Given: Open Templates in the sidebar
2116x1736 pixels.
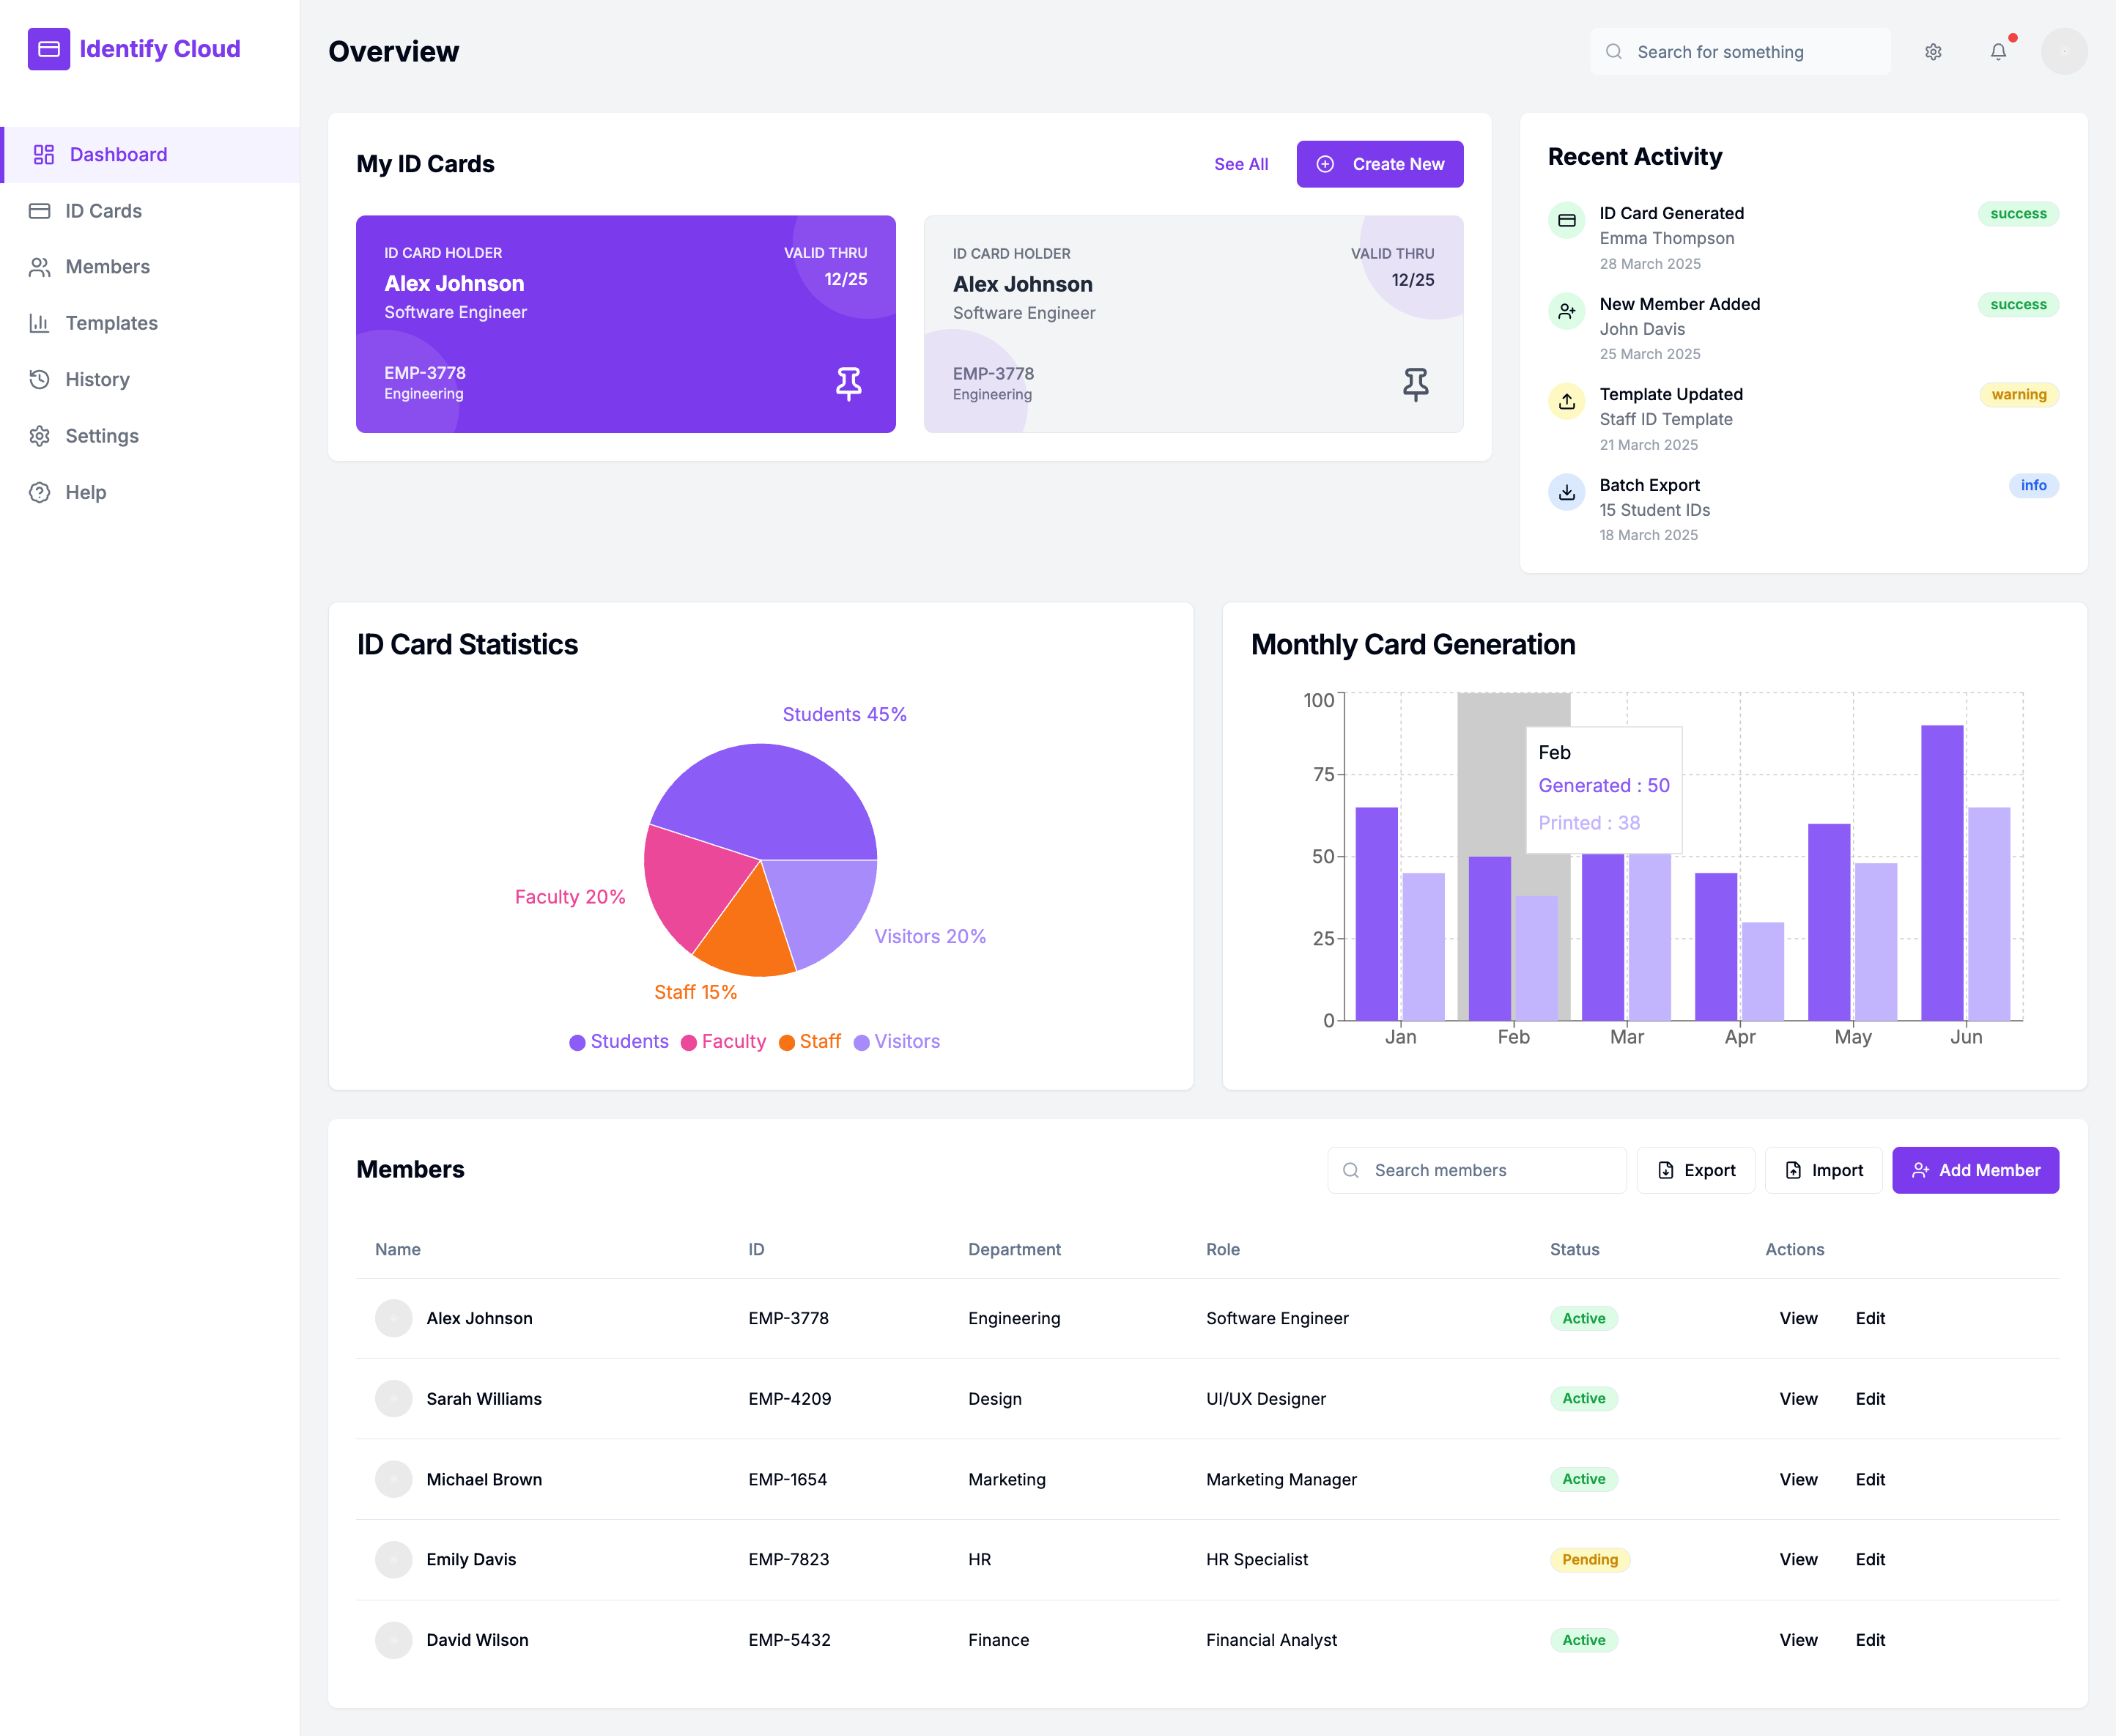Looking at the screenshot, I should [111, 323].
